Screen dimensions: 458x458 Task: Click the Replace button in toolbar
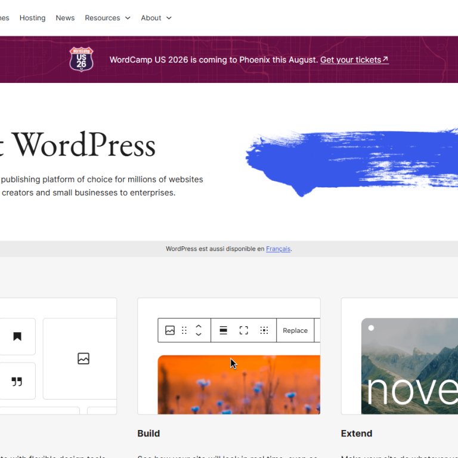click(x=295, y=330)
